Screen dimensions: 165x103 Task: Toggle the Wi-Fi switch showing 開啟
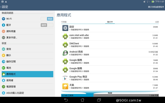click(x=47, y=19)
